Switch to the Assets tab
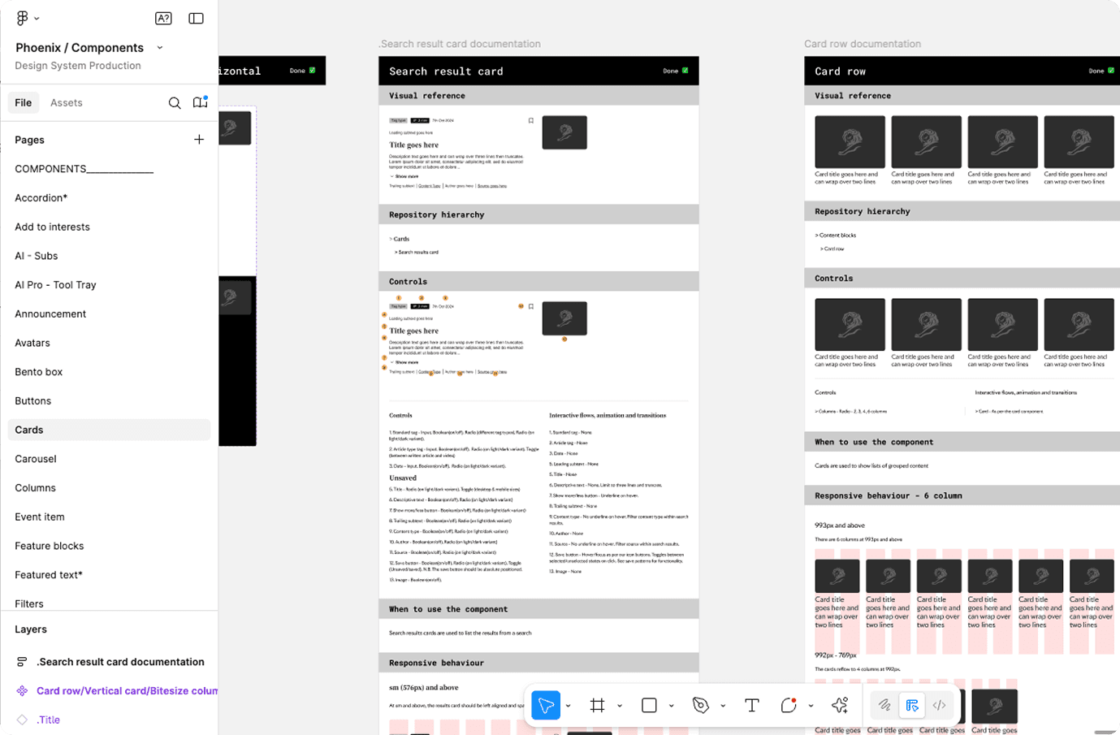Screen dimensions: 1120x735 (67, 103)
